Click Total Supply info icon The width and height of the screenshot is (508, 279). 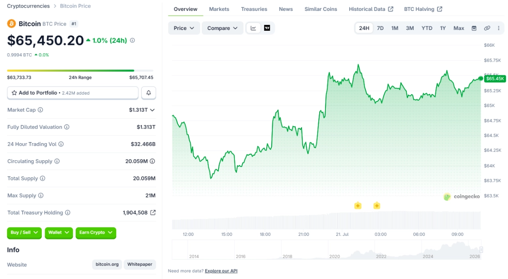(43, 178)
